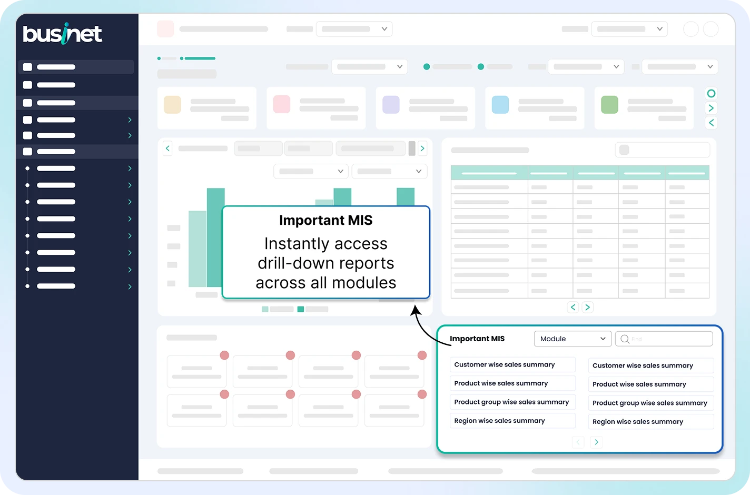Click the previous page arrow below the data table
The width and height of the screenshot is (750, 495).
[573, 307]
